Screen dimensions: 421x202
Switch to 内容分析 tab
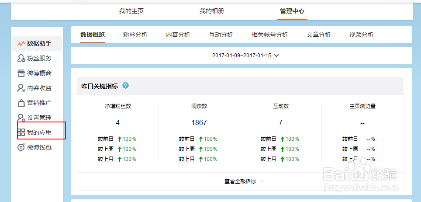[x=178, y=35]
